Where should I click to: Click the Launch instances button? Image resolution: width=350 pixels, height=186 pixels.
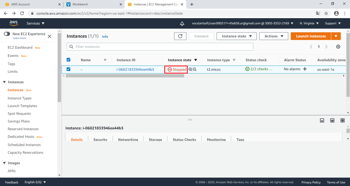(311, 36)
